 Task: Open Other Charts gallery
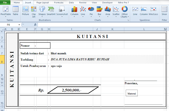[x=125, y=12]
